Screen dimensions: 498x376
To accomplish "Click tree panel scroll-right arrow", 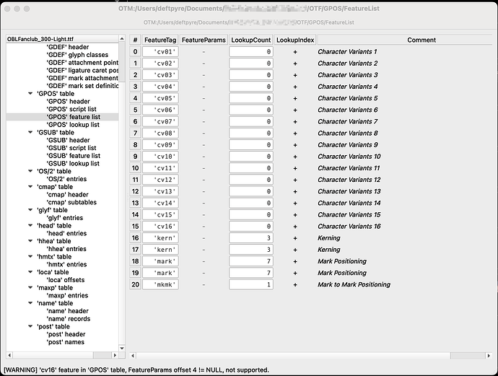I will (x=115, y=355).
